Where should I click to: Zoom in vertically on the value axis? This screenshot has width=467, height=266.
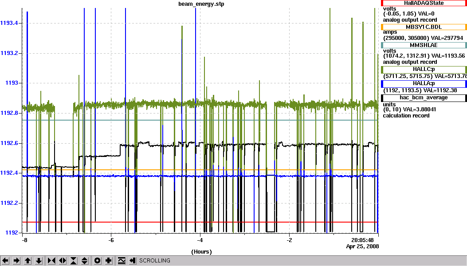coord(74,261)
